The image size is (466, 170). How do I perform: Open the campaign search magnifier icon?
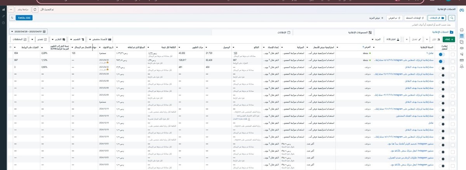pyautogui.click(x=452, y=18)
